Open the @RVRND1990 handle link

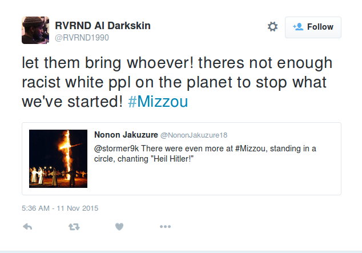click(82, 38)
